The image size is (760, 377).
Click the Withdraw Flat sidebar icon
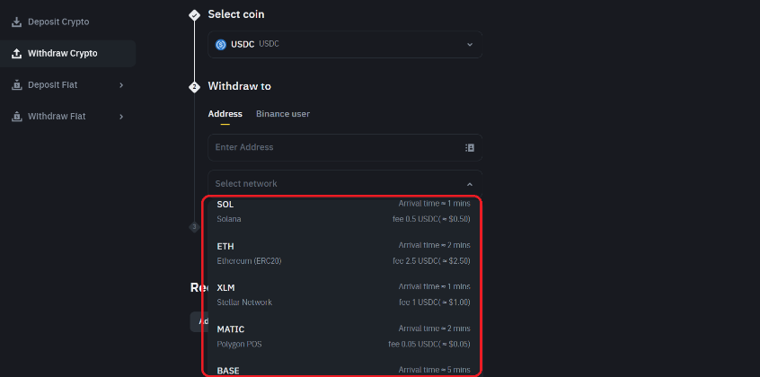(16, 117)
